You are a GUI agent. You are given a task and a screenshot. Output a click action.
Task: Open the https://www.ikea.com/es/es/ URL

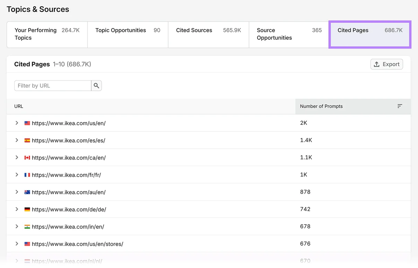tap(69, 140)
